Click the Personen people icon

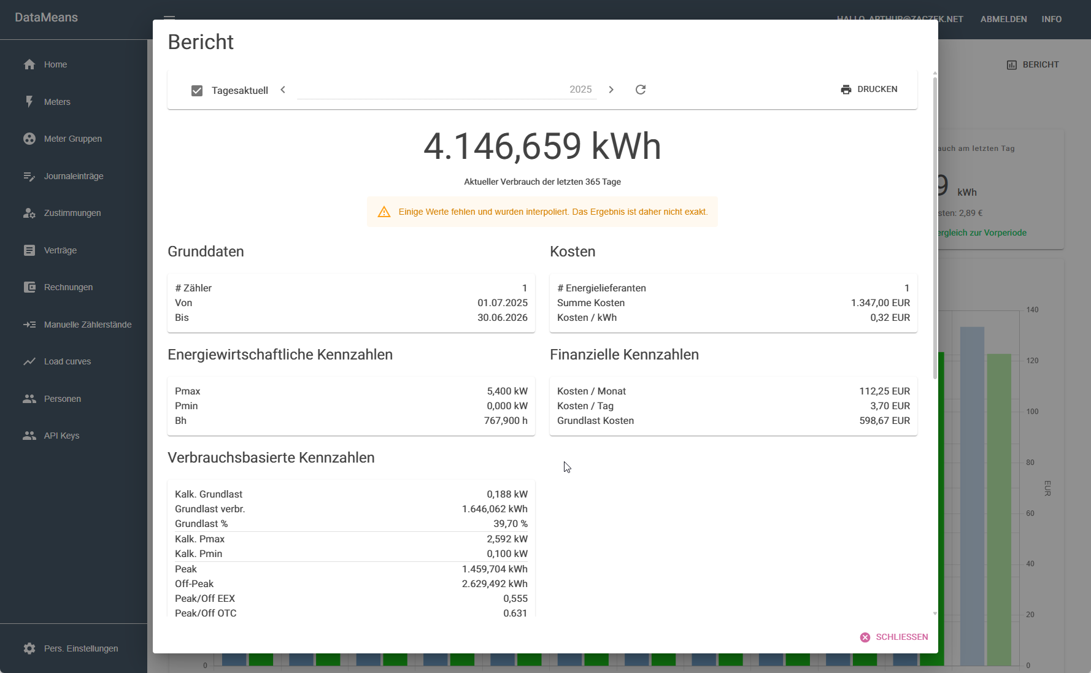pyautogui.click(x=29, y=399)
